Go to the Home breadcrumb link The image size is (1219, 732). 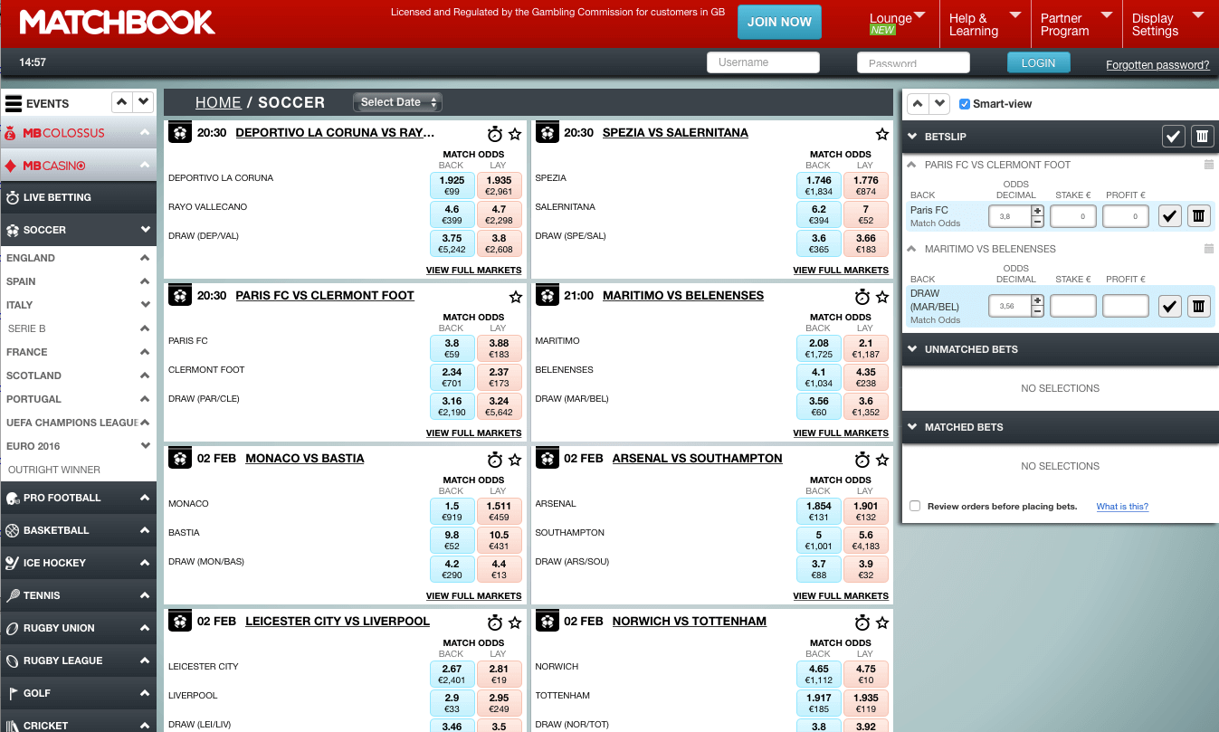pyautogui.click(x=218, y=102)
